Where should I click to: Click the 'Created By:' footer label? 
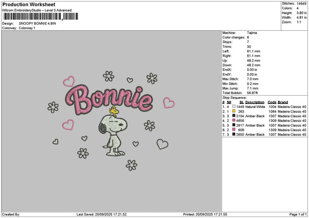11,214
